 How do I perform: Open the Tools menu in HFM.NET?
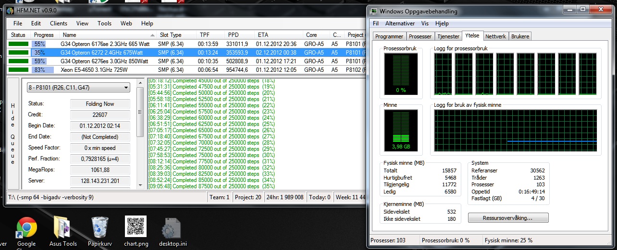104,23
